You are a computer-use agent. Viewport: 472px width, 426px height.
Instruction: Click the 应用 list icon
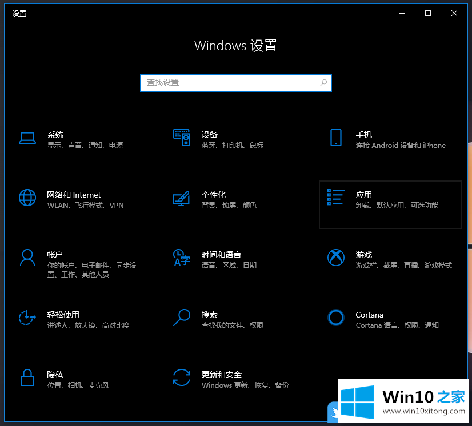(x=335, y=198)
